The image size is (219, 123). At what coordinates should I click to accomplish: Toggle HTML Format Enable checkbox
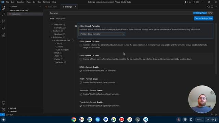coord(81,71)
